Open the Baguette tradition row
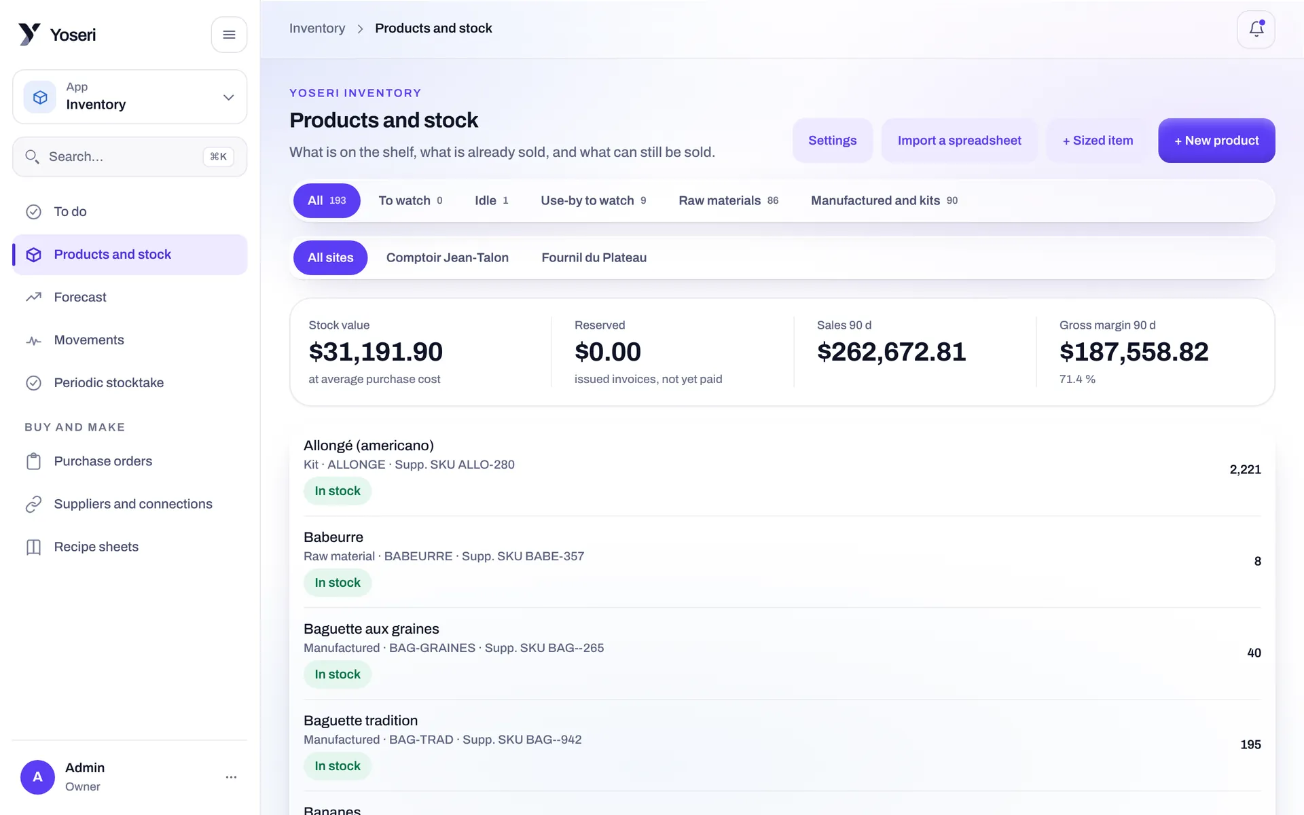1304x815 pixels. click(x=782, y=745)
